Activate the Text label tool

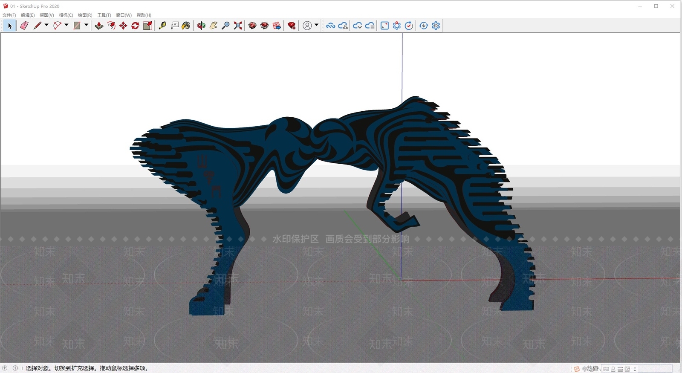175,26
